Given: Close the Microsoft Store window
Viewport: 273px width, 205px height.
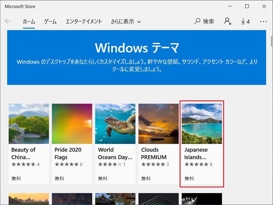Looking at the screenshot, I should [264, 6].
